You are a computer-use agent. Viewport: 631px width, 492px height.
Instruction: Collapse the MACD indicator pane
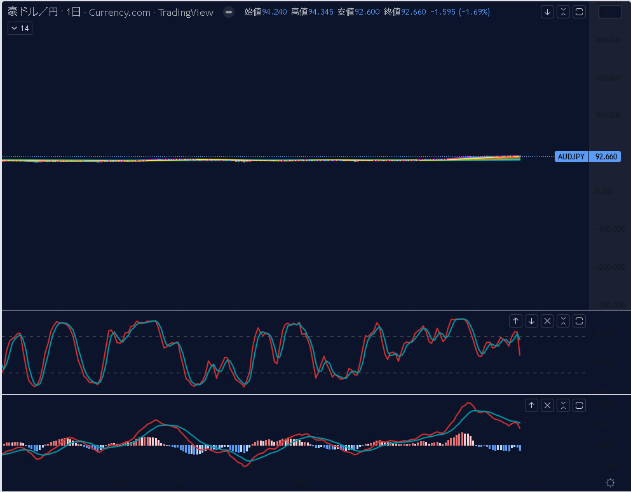(x=563, y=405)
